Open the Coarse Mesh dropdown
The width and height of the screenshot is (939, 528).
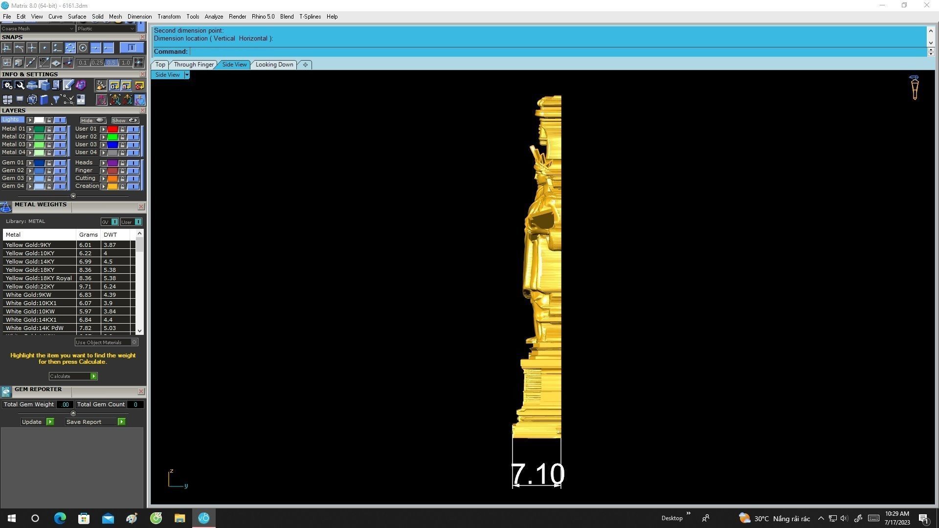(38, 28)
